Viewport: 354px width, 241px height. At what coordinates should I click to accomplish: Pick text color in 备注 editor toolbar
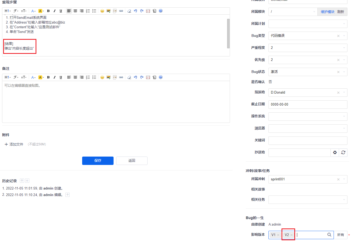pos(33,77)
